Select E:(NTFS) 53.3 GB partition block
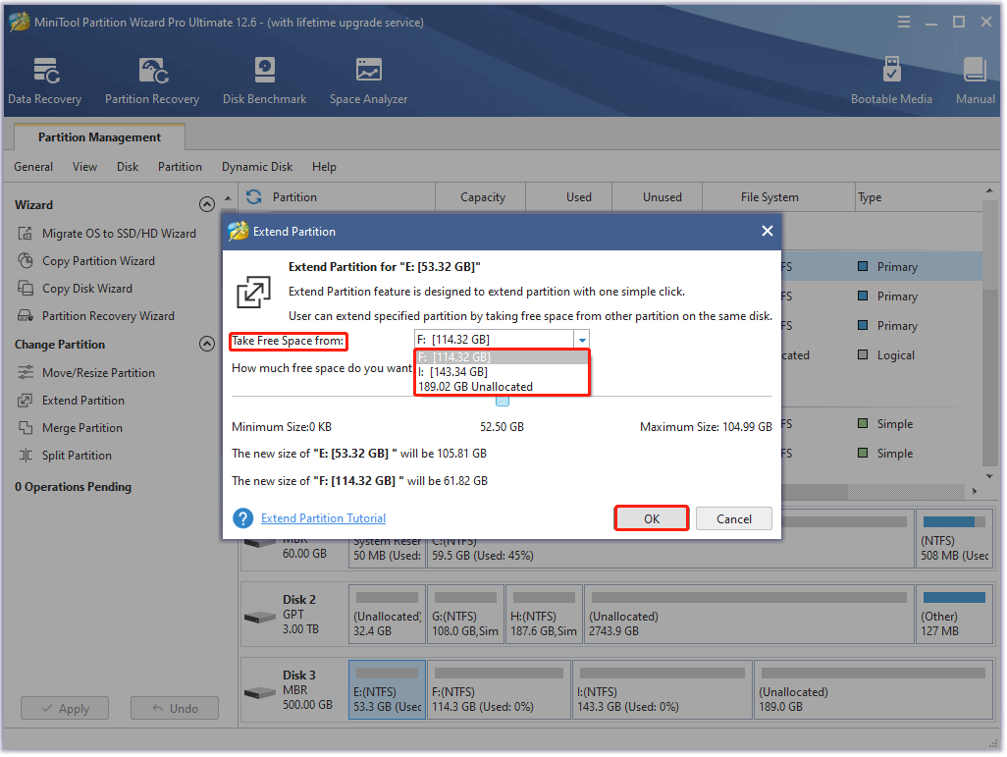 [x=388, y=689]
